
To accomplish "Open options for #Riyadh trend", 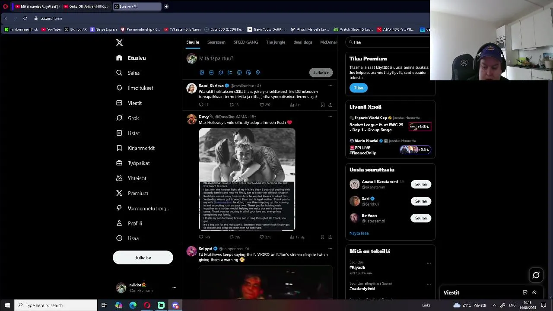I will [x=429, y=263].
